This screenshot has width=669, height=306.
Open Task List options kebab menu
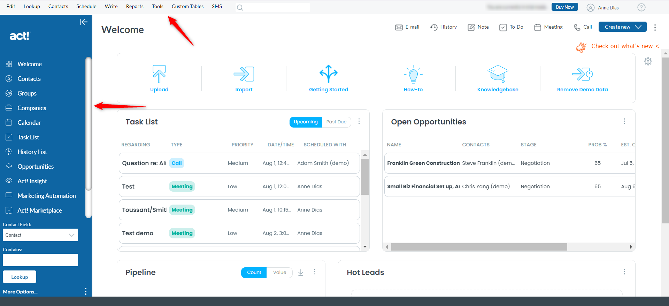(x=359, y=121)
